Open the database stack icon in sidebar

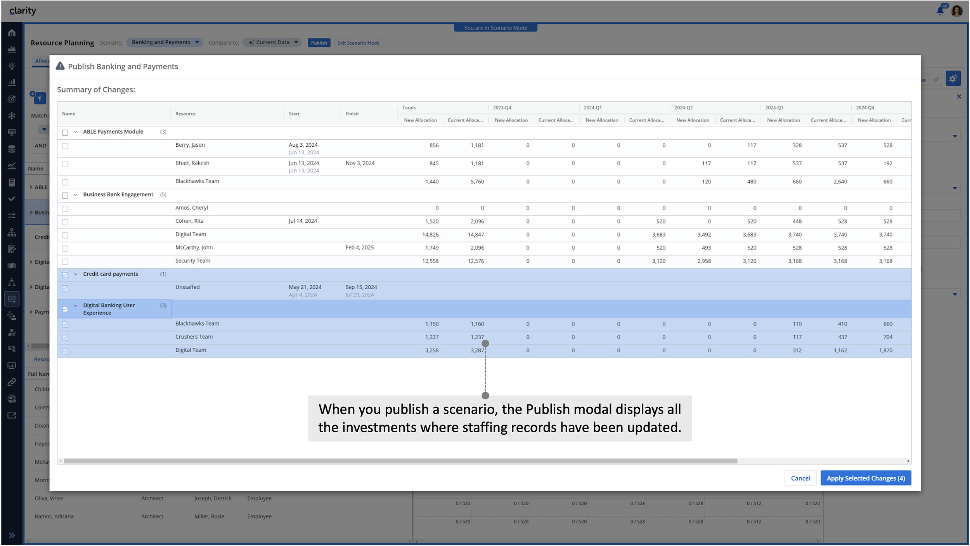(x=12, y=149)
